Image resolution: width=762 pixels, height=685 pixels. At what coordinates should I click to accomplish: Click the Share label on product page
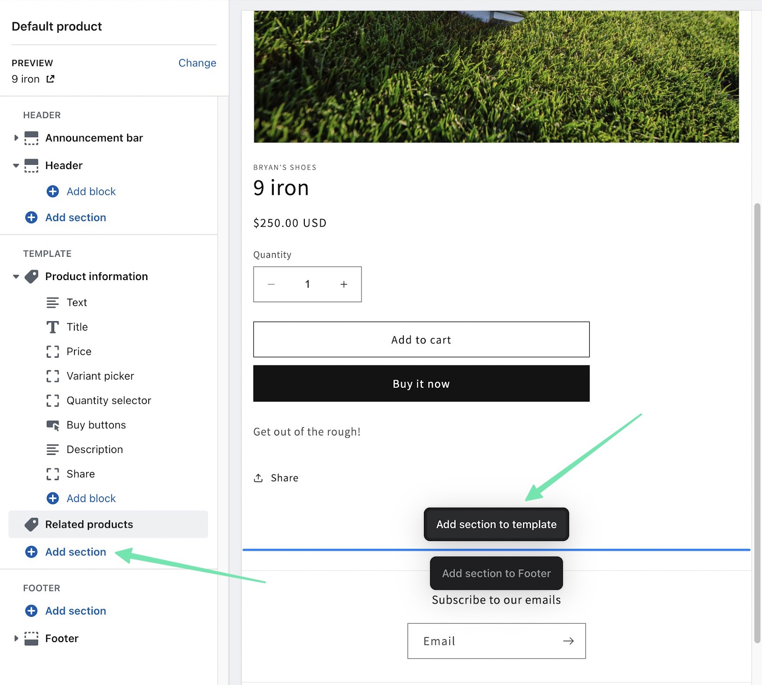point(284,478)
